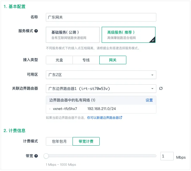This screenshot has height=171, width=191.
Task: Click the external link icon after 新建边界路由器
Action: click(121, 118)
